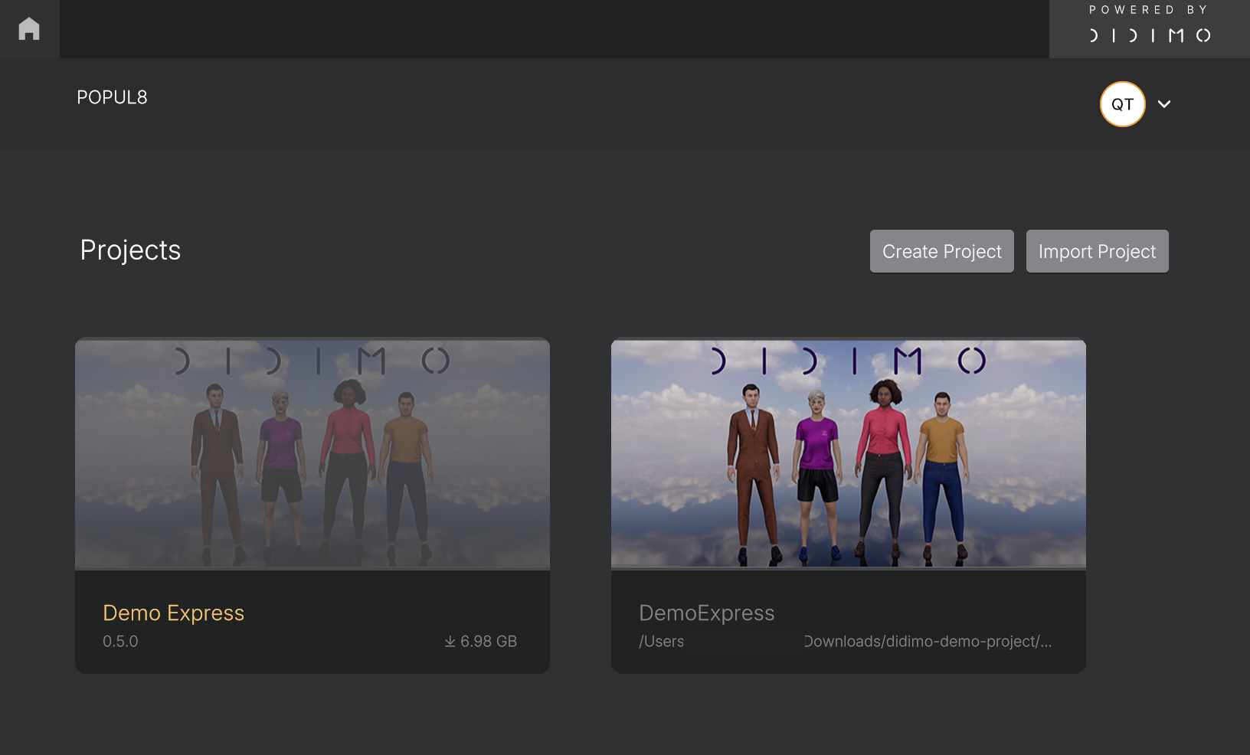Open the DemoExpress local project thumbnail

849,454
